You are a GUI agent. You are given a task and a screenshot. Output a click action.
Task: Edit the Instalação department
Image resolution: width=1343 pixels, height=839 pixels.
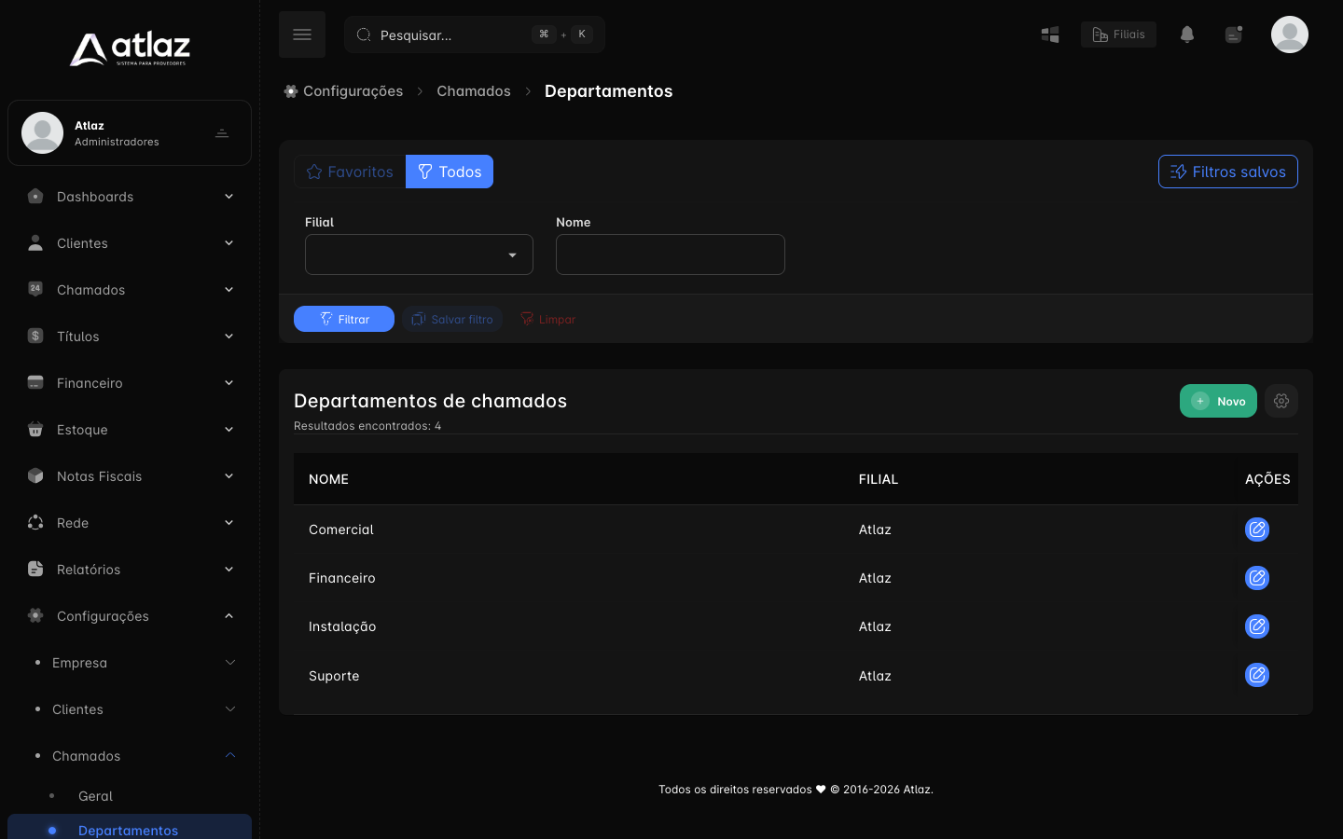click(x=1257, y=626)
